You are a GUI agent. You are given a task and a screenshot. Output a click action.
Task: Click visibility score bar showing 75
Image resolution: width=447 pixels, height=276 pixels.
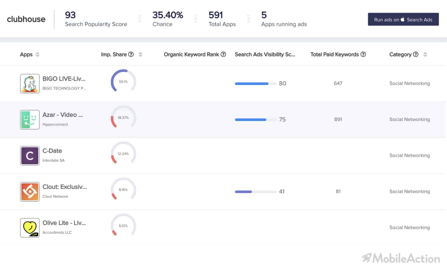[256, 120]
